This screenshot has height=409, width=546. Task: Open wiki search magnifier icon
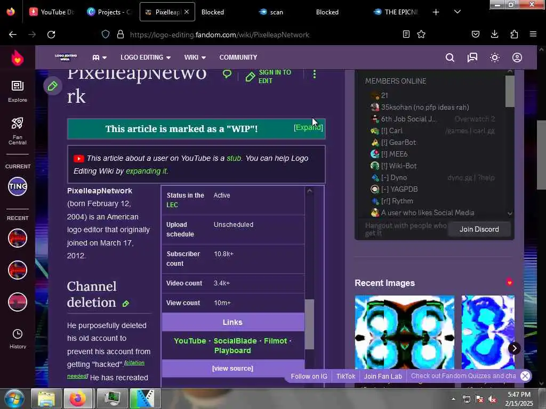pyautogui.click(x=450, y=58)
